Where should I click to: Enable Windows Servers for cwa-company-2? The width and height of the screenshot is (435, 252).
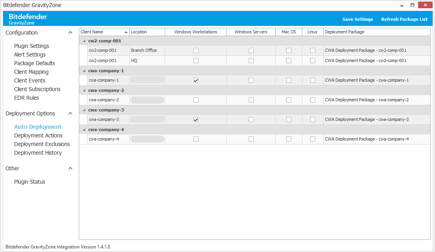click(251, 100)
